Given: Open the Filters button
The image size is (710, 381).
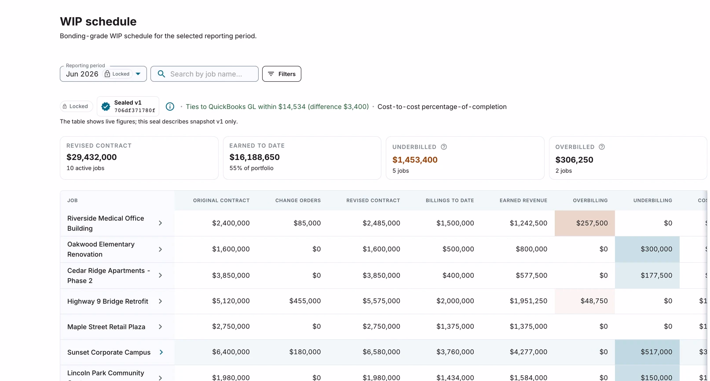Looking at the screenshot, I should [x=282, y=74].
